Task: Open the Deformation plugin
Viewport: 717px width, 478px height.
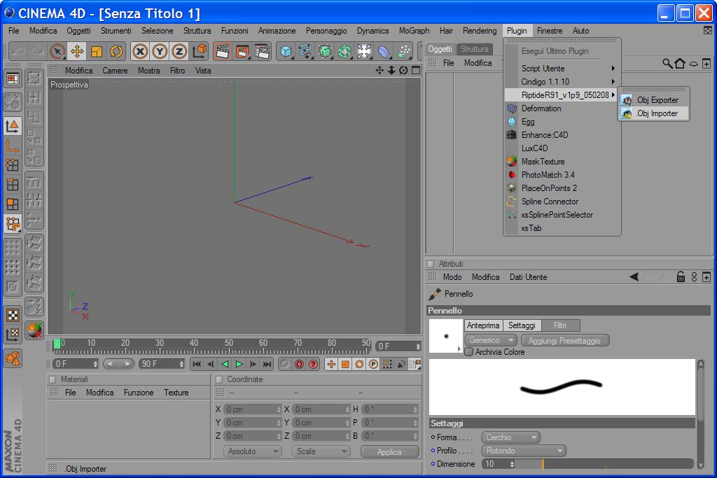Action: point(562,108)
